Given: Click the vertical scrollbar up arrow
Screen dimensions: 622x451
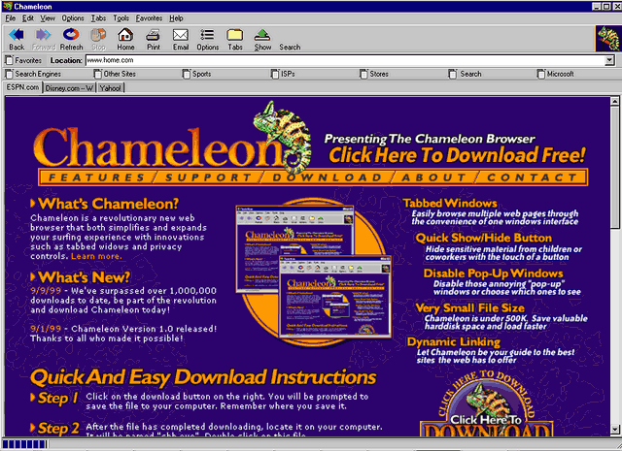Looking at the screenshot, I should (614, 101).
